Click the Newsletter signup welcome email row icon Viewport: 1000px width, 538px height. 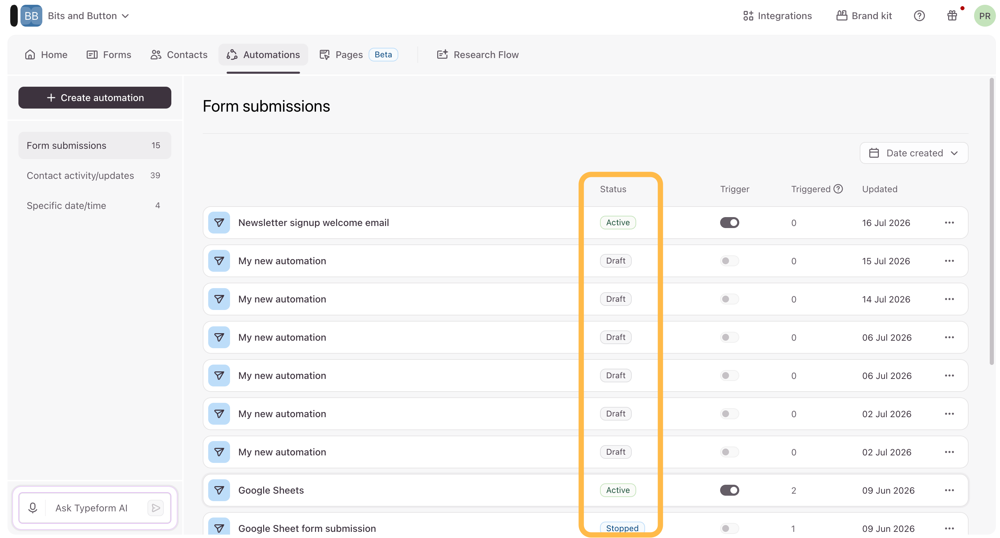pyautogui.click(x=219, y=223)
